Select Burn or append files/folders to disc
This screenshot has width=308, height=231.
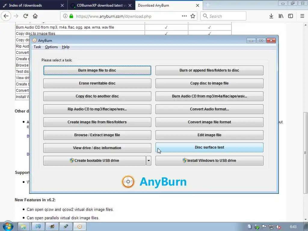click(x=209, y=70)
